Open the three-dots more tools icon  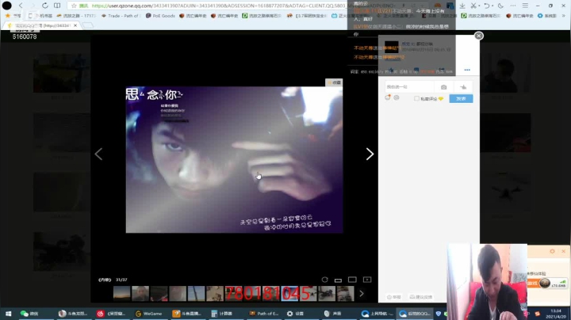click(x=513, y=6)
